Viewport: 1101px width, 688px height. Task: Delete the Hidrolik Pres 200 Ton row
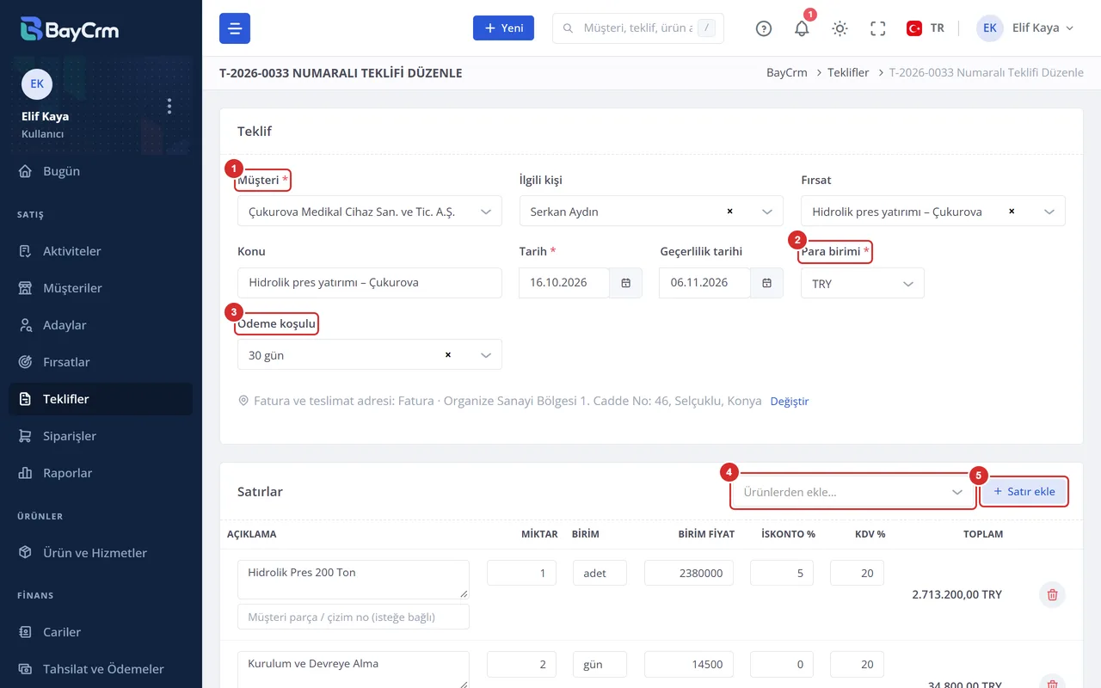pos(1052,594)
